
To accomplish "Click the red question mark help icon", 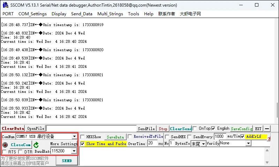I will coord(269,139).
